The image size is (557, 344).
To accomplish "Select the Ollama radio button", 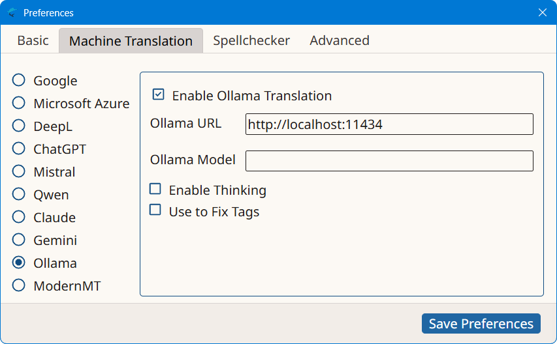I will (18, 263).
